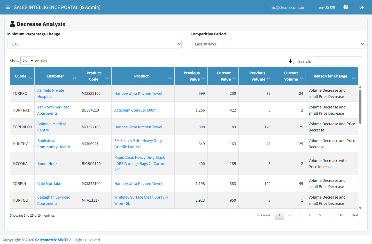Viewport: 372px width, 244px height.
Task: Open Whiteley Surface Clean Spray product link
Action: [141, 200]
